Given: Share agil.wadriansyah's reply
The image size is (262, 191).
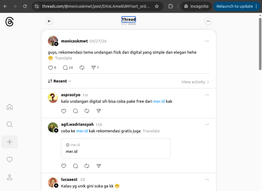Looking at the screenshot, I should click(x=99, y=166).
